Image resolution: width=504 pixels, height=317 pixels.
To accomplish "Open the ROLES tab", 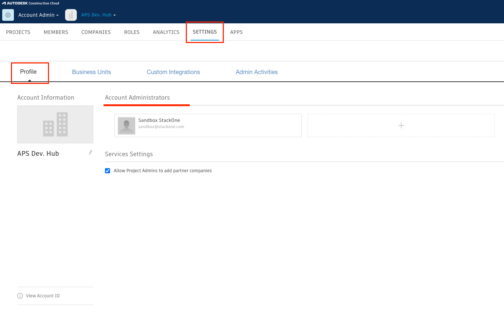I will click(132, 32).
